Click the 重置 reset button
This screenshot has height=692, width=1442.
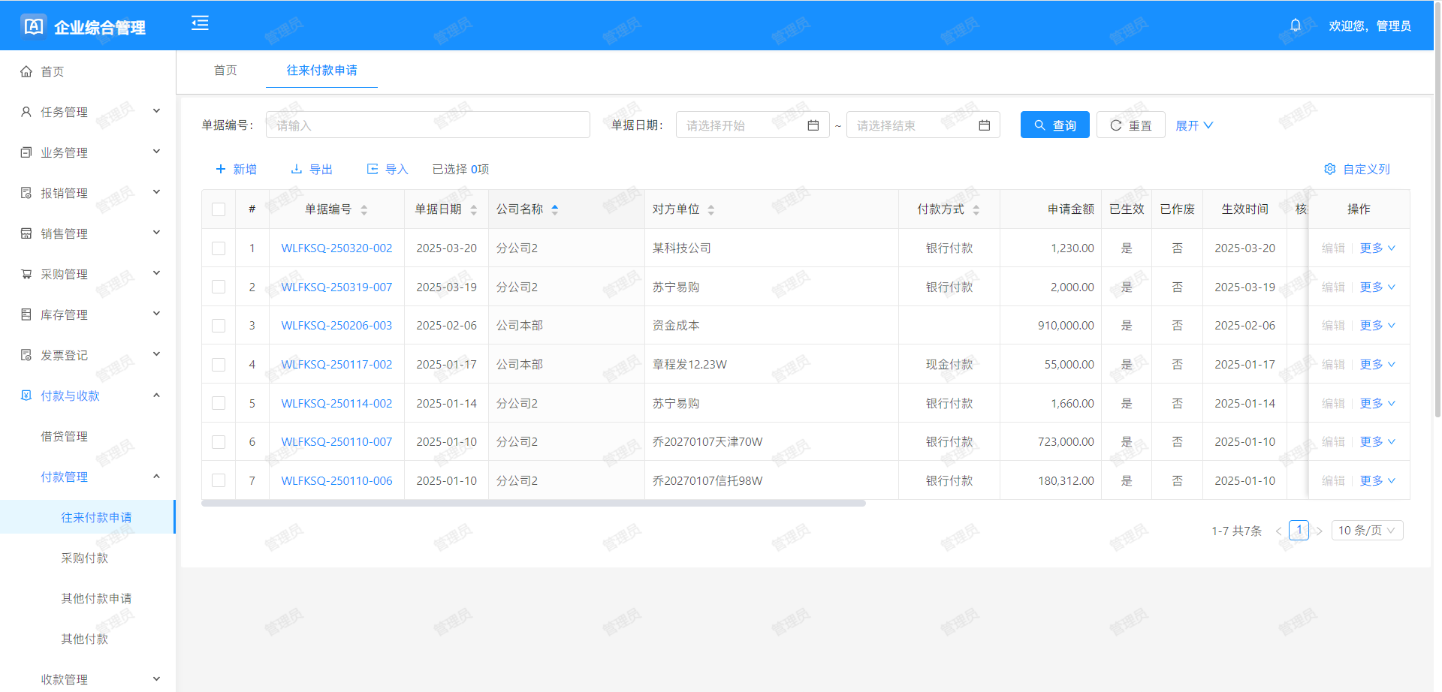tap(1130, 125)
